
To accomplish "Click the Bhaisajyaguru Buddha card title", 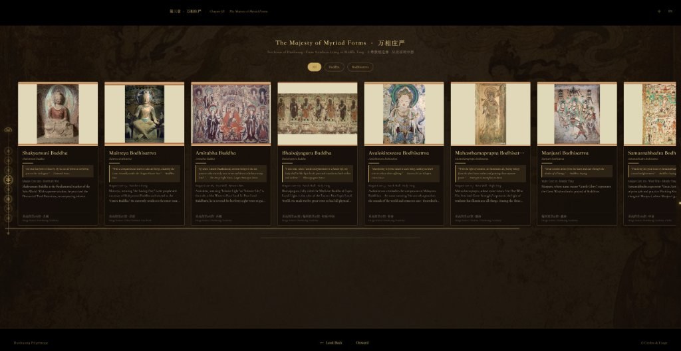I will (307, 153).
